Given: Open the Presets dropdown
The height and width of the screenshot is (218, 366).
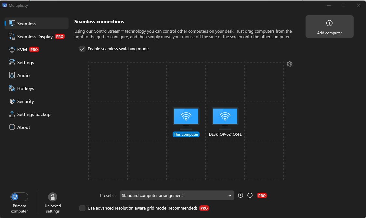Looking at the screenshot, I should pyautogui.click(x=177, y=195).
